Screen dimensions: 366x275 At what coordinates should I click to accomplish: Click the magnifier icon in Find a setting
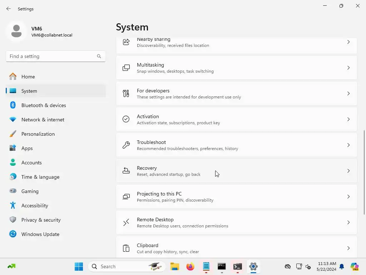click(x=99, y=56)
